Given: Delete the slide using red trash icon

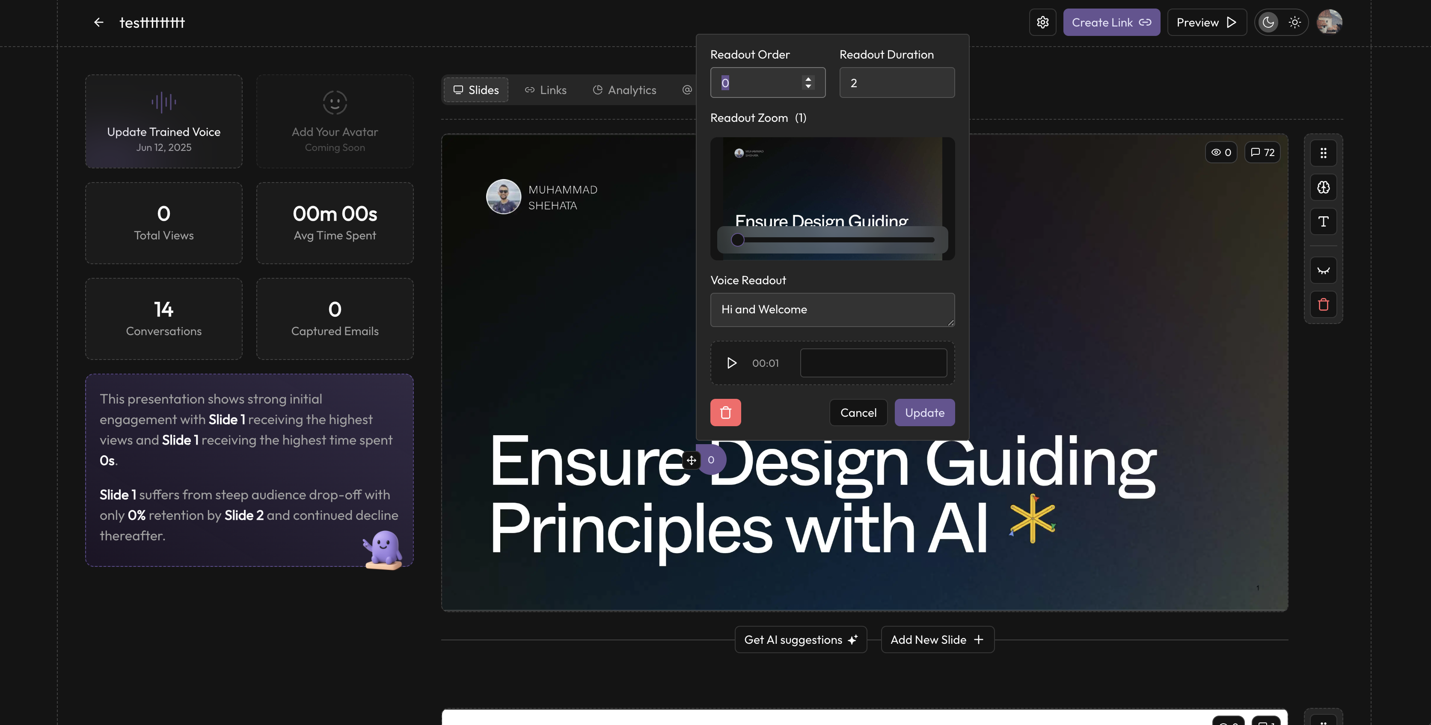Looking at the screenshot, I should (1323, 304).
